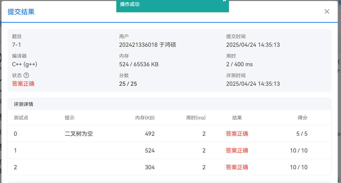Viewport: 341px width, 183px height.
Task: Click 答案正确 result for test point 2
Action: pos(237,167)
